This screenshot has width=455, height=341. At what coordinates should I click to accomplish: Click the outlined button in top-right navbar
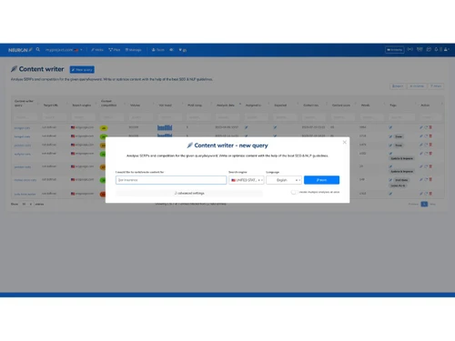point(395,50)
